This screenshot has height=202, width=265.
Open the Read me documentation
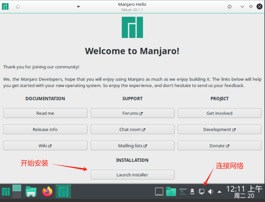(45, 113)
